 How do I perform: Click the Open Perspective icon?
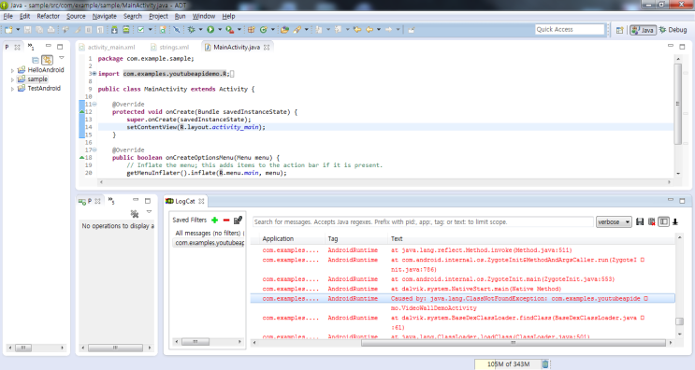(x=619, y=30)
